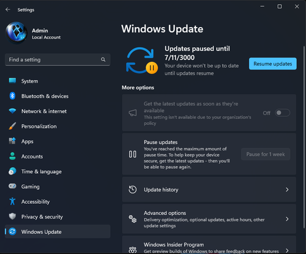This screenshot has height=254, width=306.
Task: Click the Admin account profile picture
Action: tap(17, 32)
